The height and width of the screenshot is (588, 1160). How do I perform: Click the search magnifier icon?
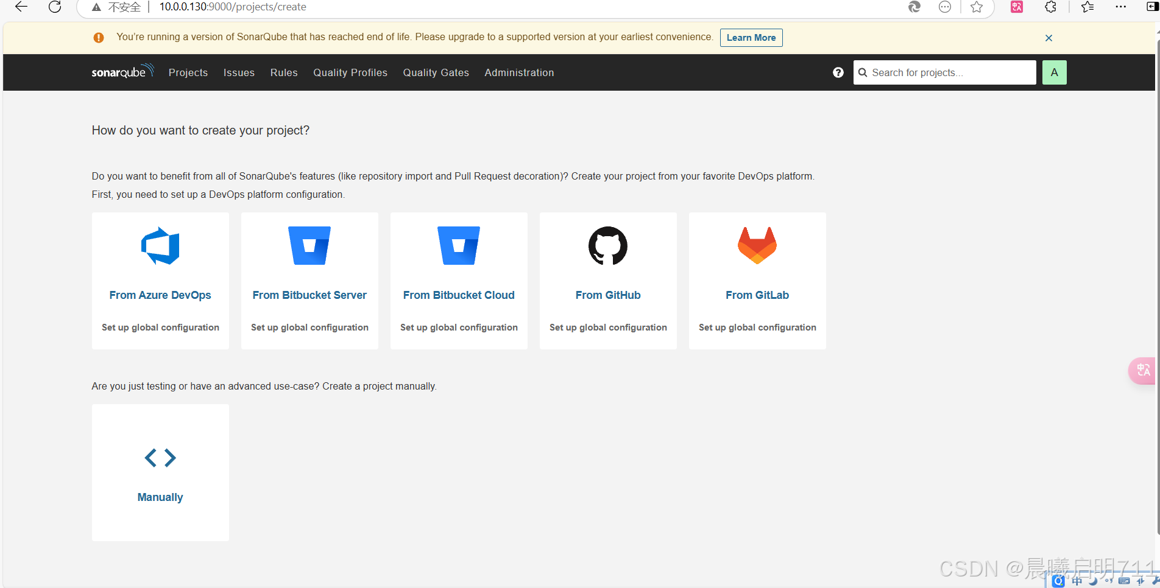[x=863, y=72]
